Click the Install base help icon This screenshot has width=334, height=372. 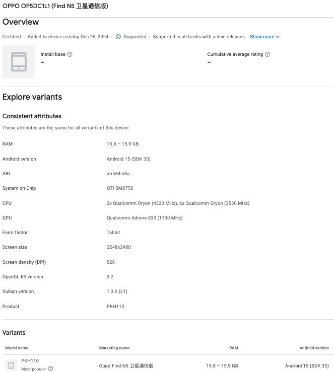[x=70, y=54]
